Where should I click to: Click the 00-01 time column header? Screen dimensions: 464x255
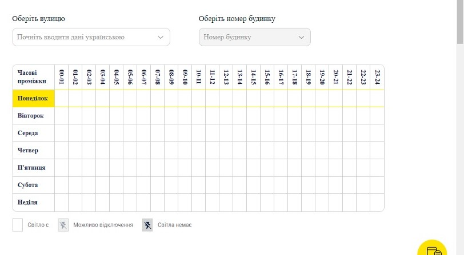coord(62,78)
